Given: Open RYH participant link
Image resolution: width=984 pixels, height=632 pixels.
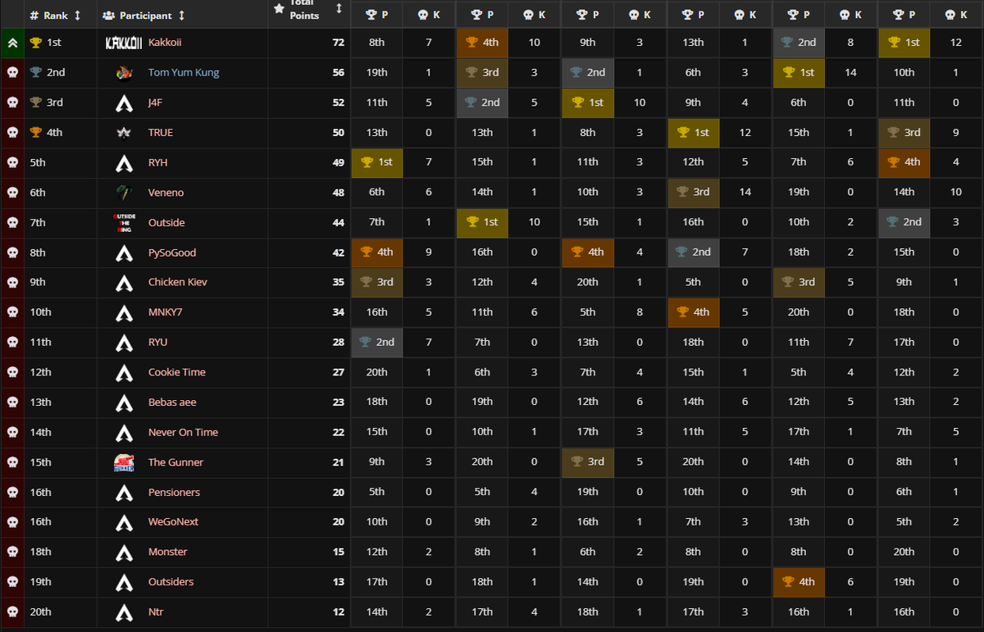Looking at the screenshot, I should [158, 162].
